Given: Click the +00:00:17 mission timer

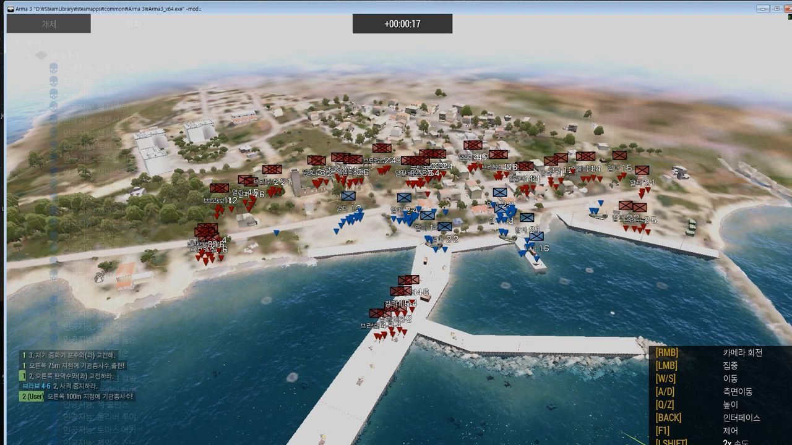Looking at the screenshot, I should (x=402, y=24).
